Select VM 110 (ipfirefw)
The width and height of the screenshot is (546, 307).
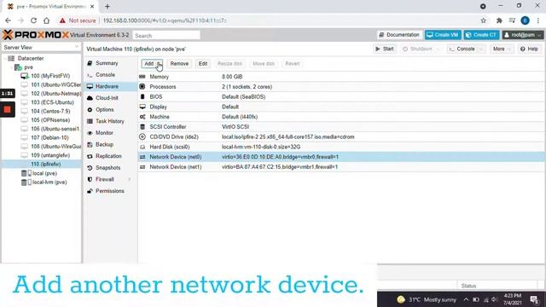45,165
